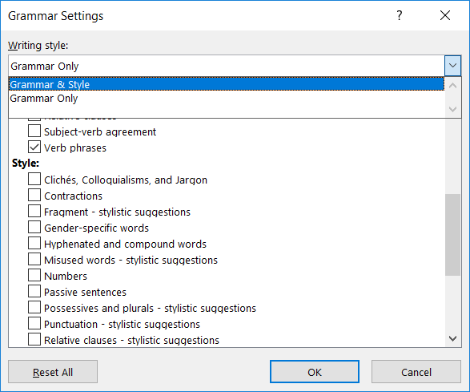Close the Grammar Settings dialog

pyautogui.click(x=445, y=15)
